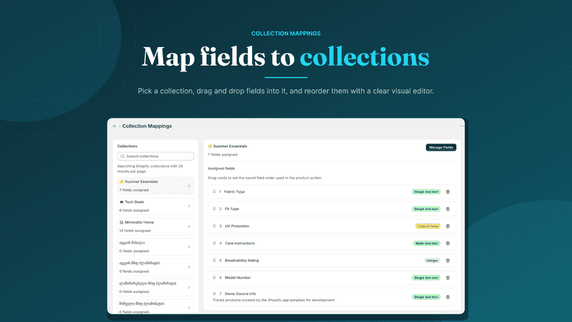Screen dimensions: 572x322
Task: Click the Collection Mappings breadcrumb title
Action: (x=146, y=126)
